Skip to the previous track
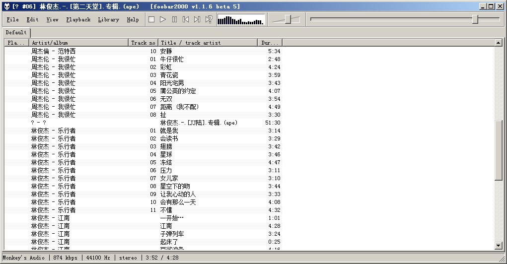Screen dimensions: 507x264 tap(186, 19)
